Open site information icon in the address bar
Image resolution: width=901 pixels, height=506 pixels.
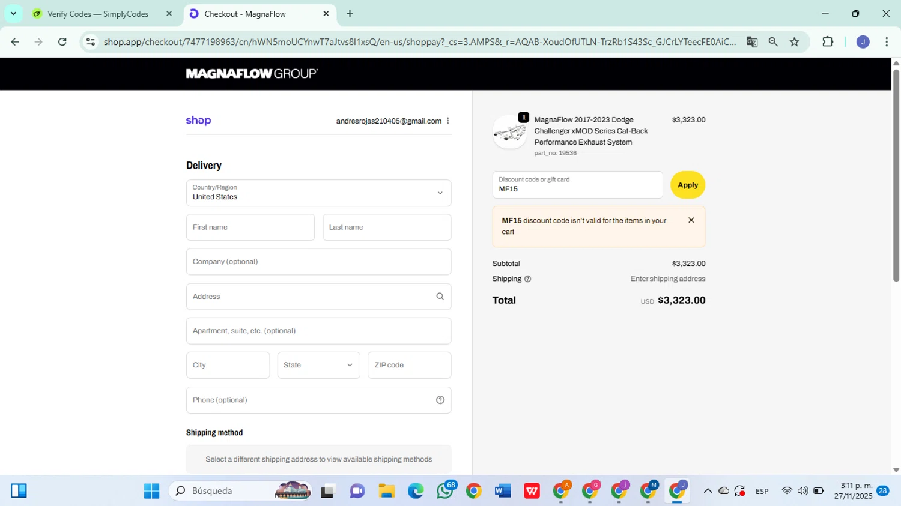(x=91, y=41)
